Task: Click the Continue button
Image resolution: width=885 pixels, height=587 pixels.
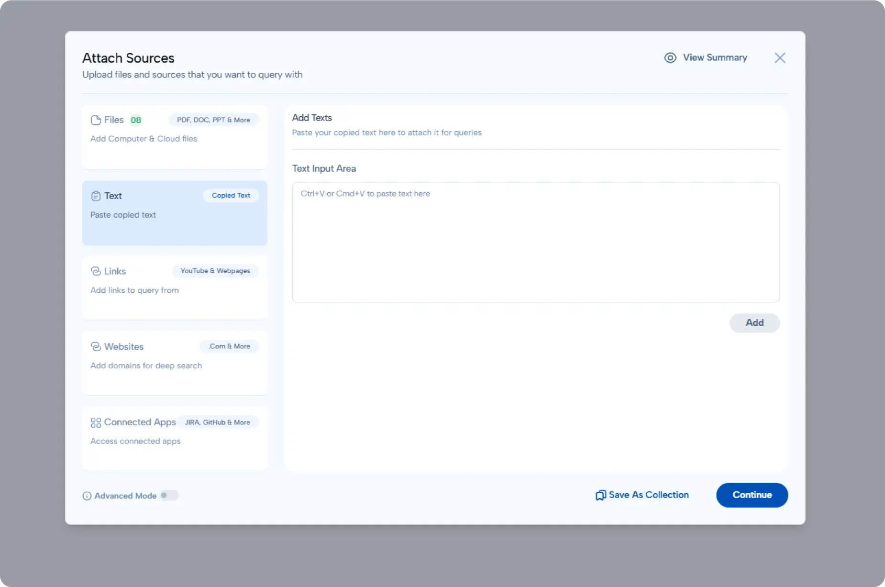Action: point(752,495)
